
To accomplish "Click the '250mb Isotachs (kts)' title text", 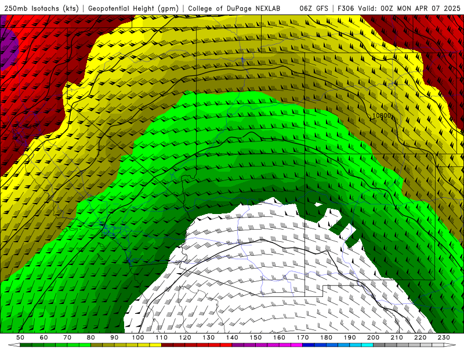I will (x=41, y=8).
